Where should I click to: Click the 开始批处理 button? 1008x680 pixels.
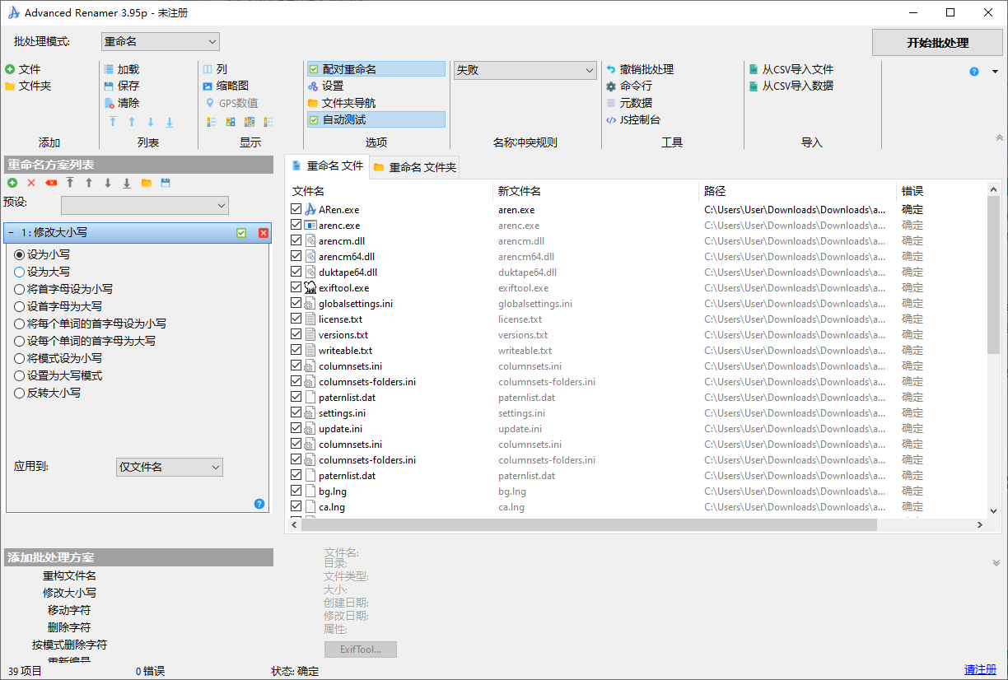click(x=937, y=43)
